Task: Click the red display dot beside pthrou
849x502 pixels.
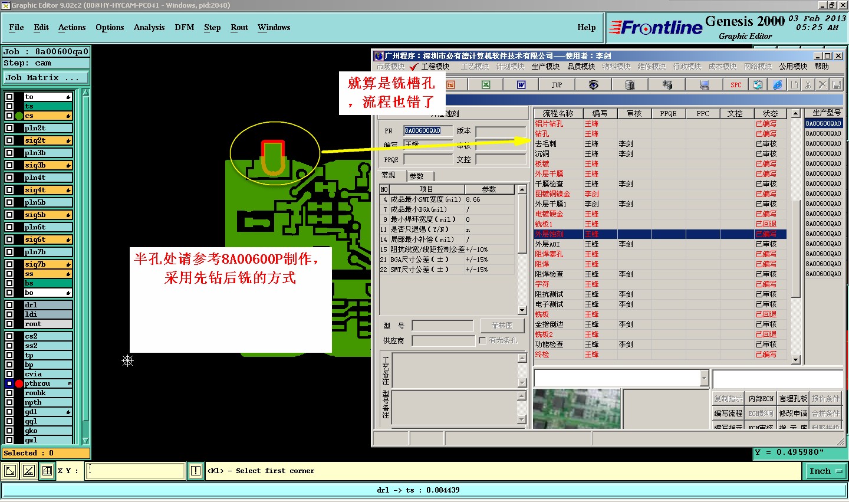Action: 19,383
